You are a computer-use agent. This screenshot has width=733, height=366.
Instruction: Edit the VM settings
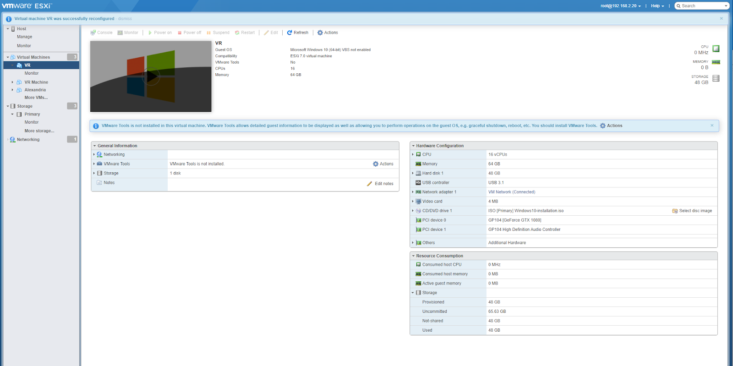point(271,33)
